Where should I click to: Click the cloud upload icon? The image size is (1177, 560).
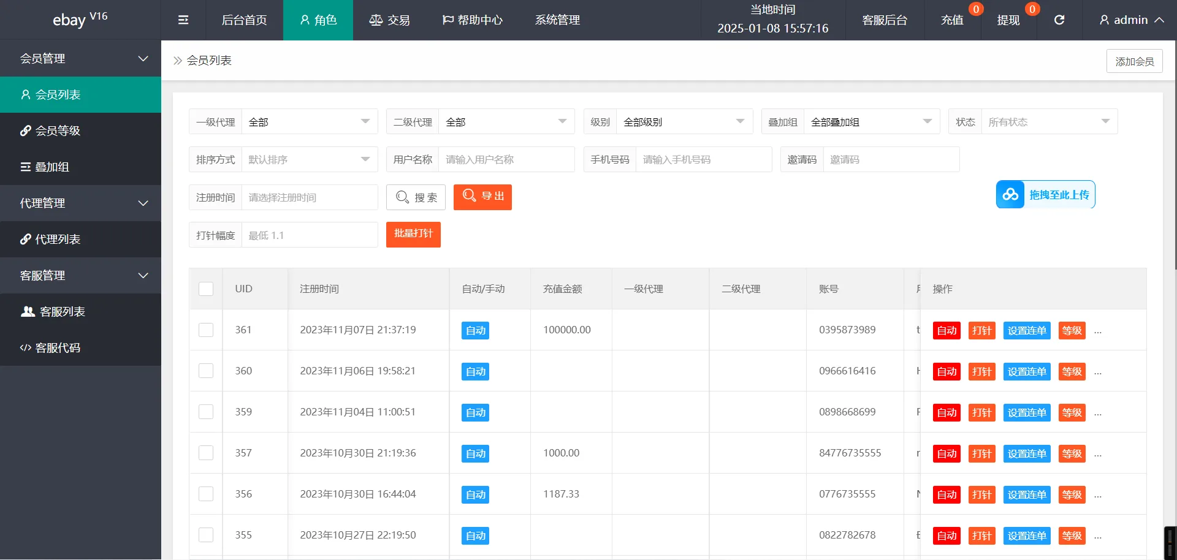(1010, 194)
